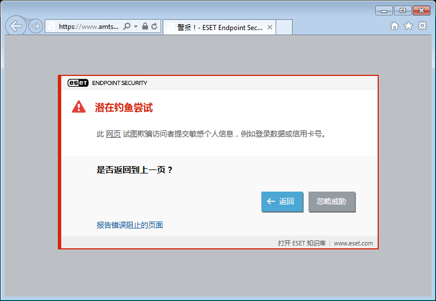Open the browser Home page icon
436x301 pixels.
click(x=394, y=26)
